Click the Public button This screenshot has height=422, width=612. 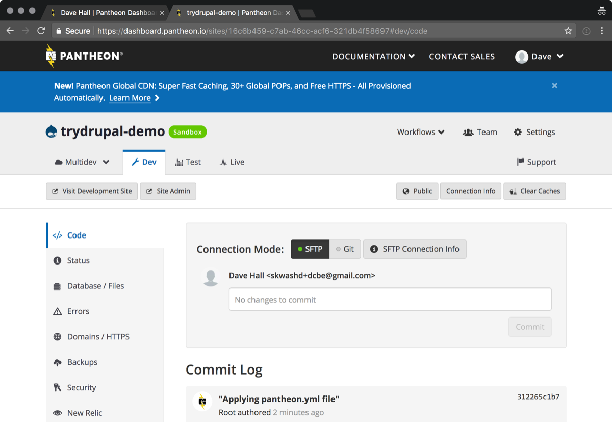417,191
